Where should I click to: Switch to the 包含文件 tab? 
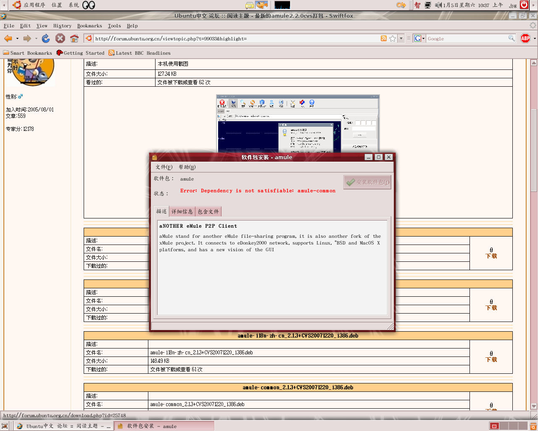(208, 211)
